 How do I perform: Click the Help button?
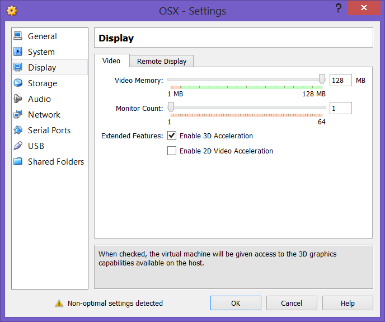coord(348,303)
